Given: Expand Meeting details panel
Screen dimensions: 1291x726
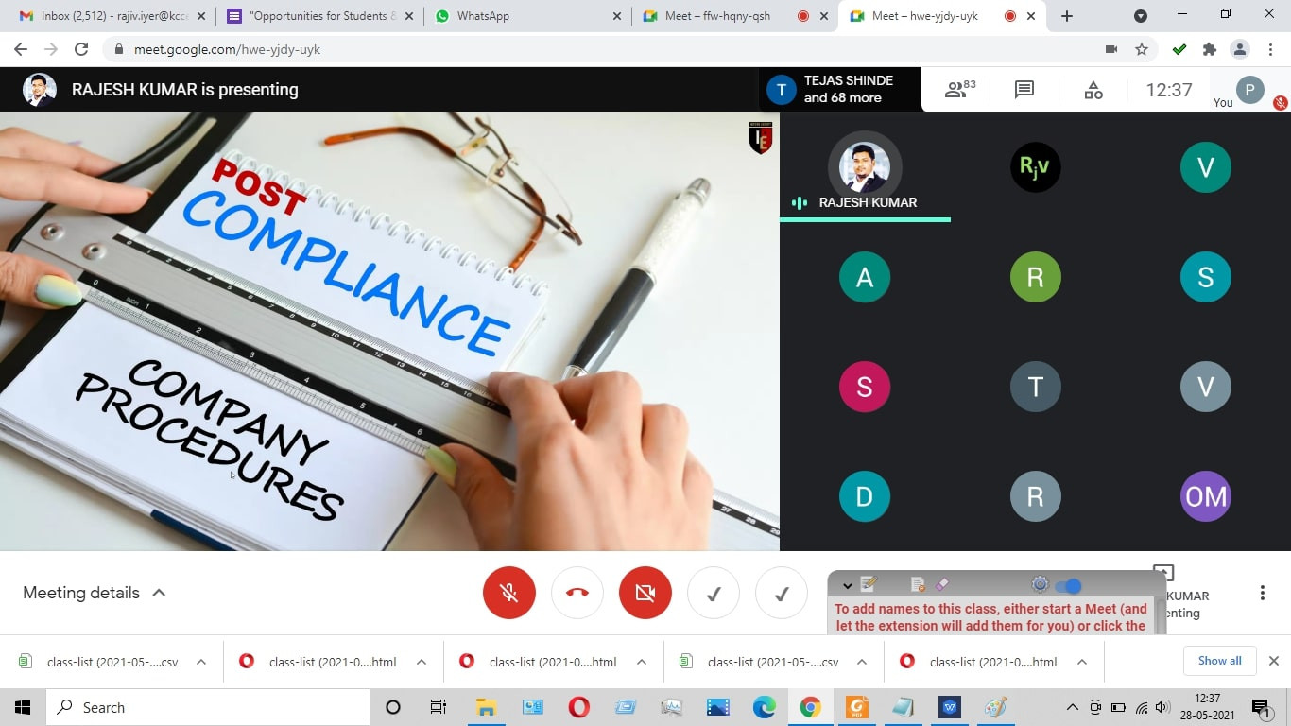Looking at the screenshot, I should click(95, 593).
